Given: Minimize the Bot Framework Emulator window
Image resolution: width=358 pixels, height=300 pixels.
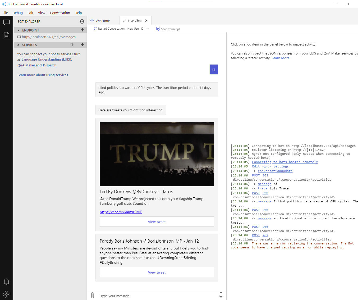Looking at the screenshot, I should click(x=335, y=4).
